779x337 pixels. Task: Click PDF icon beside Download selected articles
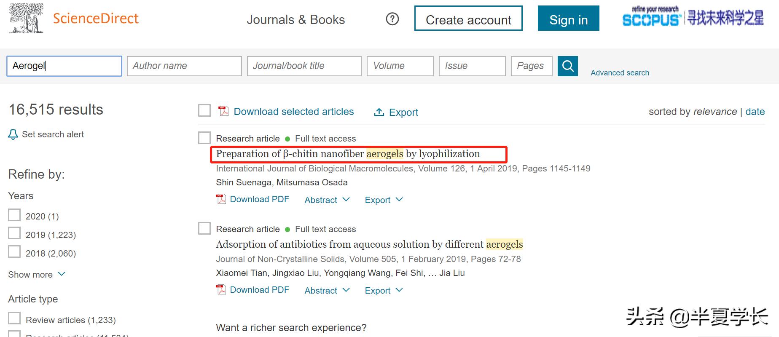click(223, 111)
